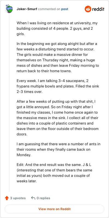Select the "3 upvotes" count label
Screen dimensions: 109x218
pos(18,198)
